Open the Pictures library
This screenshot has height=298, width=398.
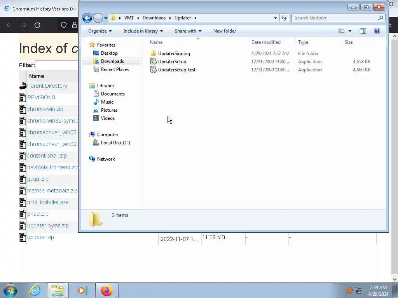pos(109,110)
